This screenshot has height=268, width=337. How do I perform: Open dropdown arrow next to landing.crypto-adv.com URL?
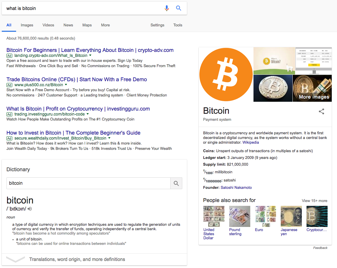[90, 55]
